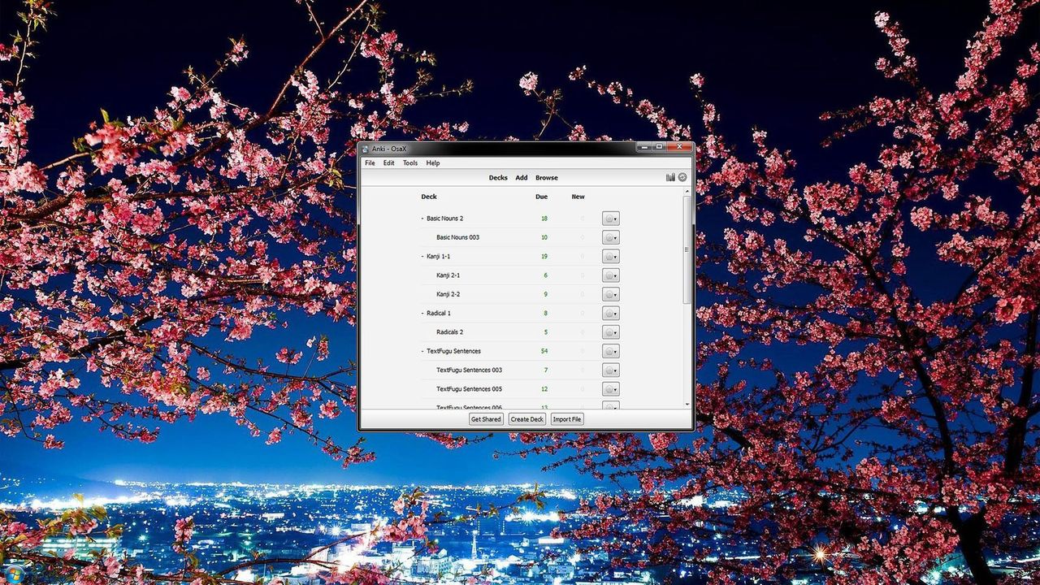Collapse the Radical 1 deck
Screen dimensions: 1040x585
click(x=422, y=313)
